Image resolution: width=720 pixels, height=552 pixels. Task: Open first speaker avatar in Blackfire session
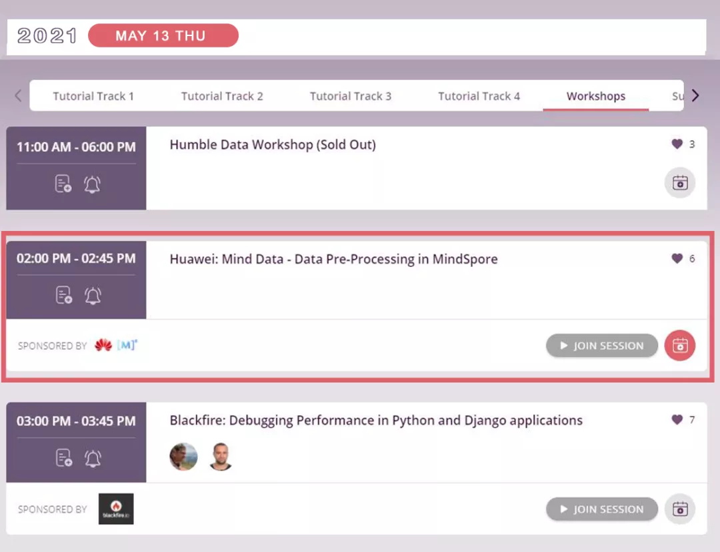[x=183, y=457]
